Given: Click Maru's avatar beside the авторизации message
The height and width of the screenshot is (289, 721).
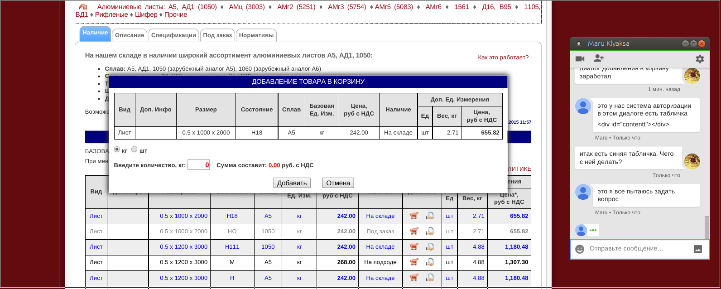Looking at the screenshot, I should click(583, 106).
